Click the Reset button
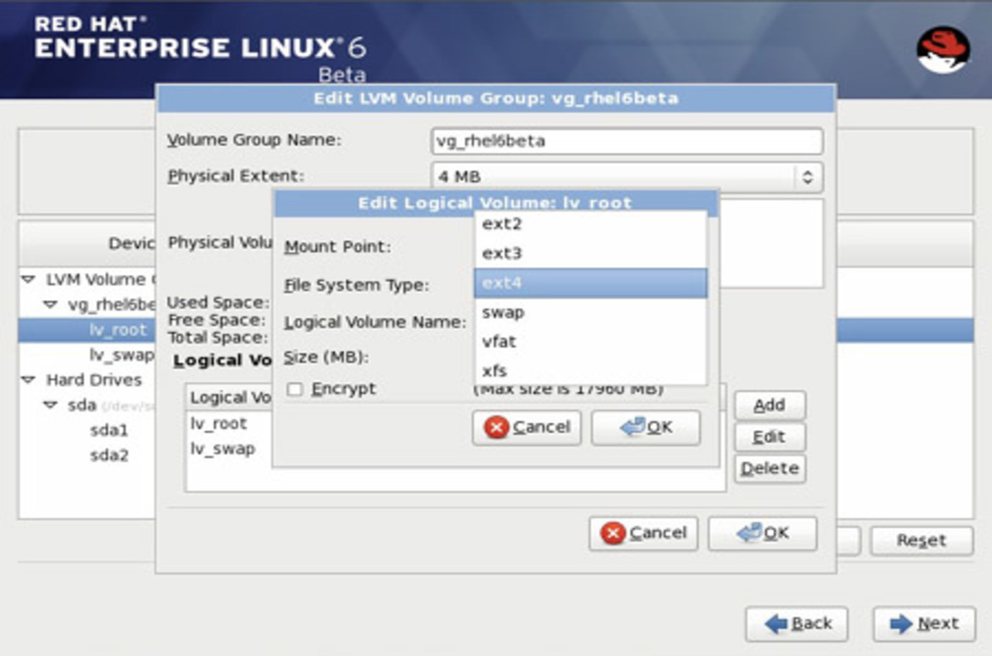 tap(921, 541)
